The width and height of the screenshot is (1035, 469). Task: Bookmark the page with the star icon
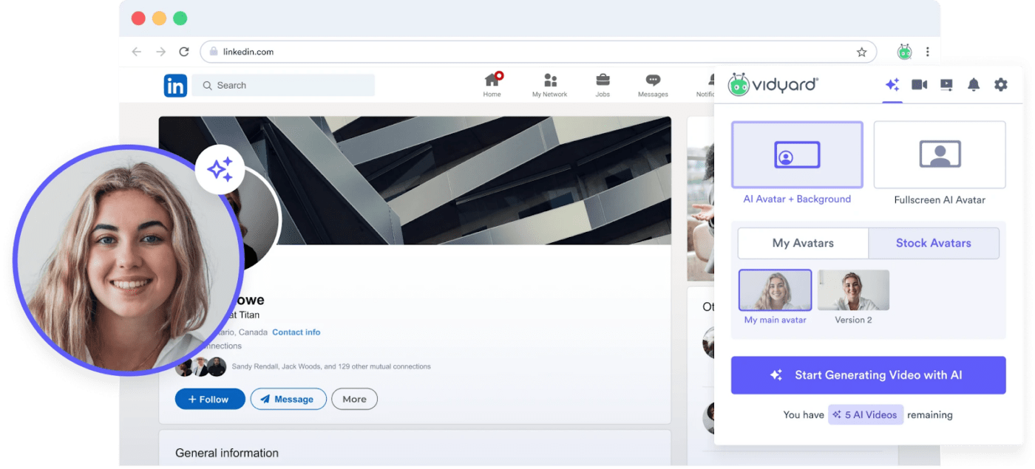click(861, 52)
